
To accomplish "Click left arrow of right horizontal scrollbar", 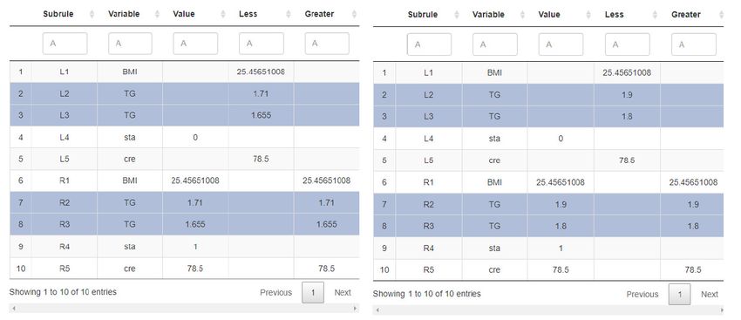I will pos(377,310).
